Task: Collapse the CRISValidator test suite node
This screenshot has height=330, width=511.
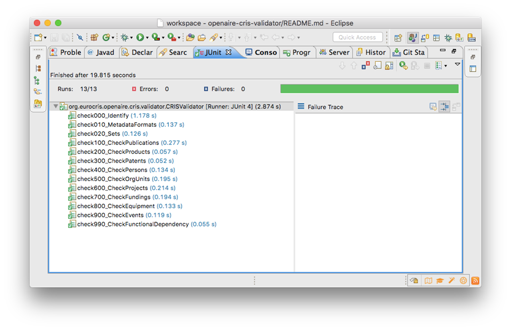Action: 56,106
